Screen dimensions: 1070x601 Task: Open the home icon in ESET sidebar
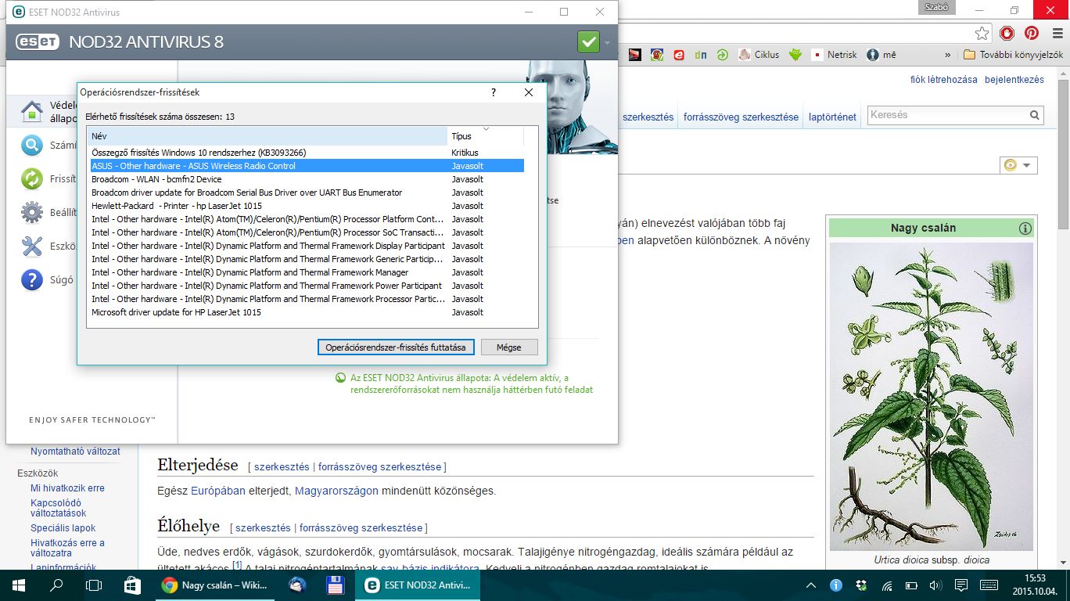(x=31, y=111)
